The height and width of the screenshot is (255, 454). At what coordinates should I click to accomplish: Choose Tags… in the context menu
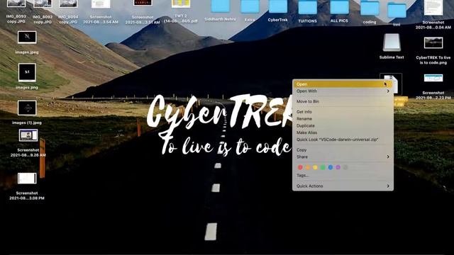pos(343,176)
